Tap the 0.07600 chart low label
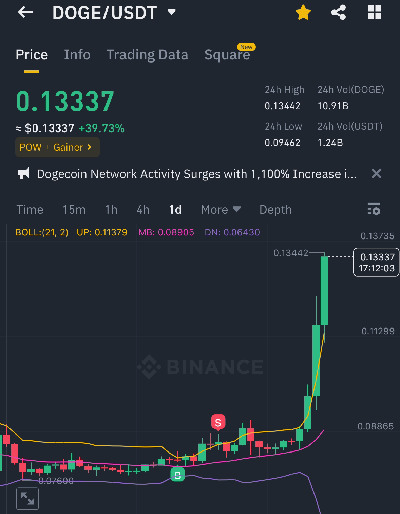This screenshot has width=400, height=514. 56,481
